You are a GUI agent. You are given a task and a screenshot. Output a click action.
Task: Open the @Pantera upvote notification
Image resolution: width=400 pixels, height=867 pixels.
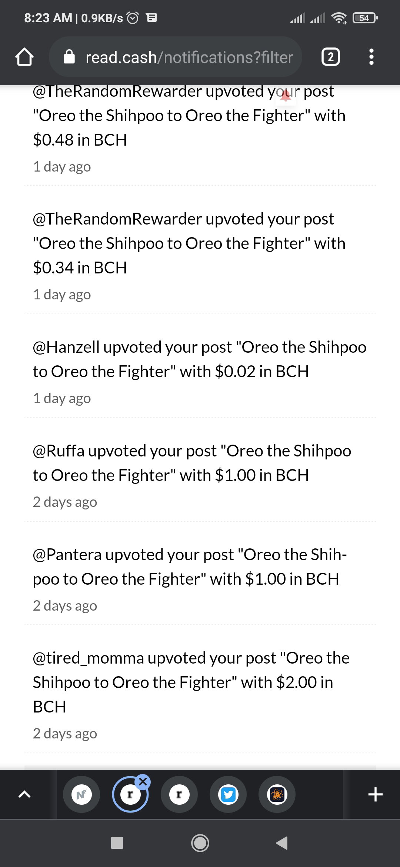[x=200, y=579]
